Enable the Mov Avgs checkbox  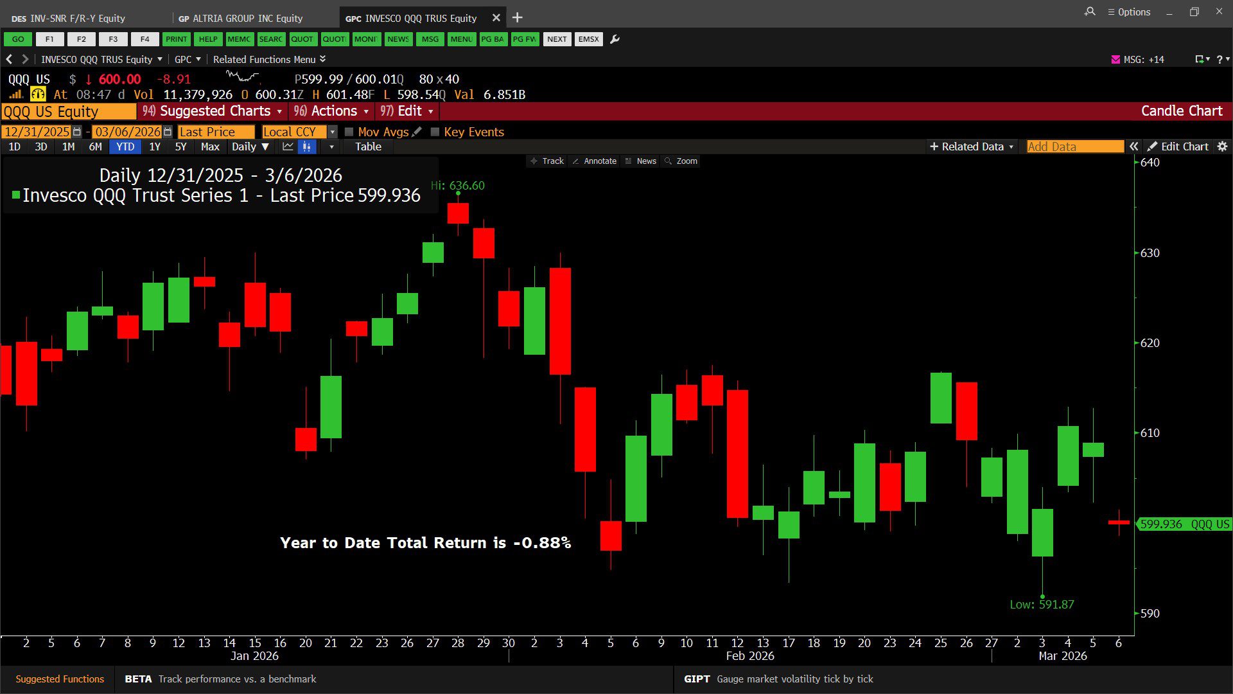point(349,132)
